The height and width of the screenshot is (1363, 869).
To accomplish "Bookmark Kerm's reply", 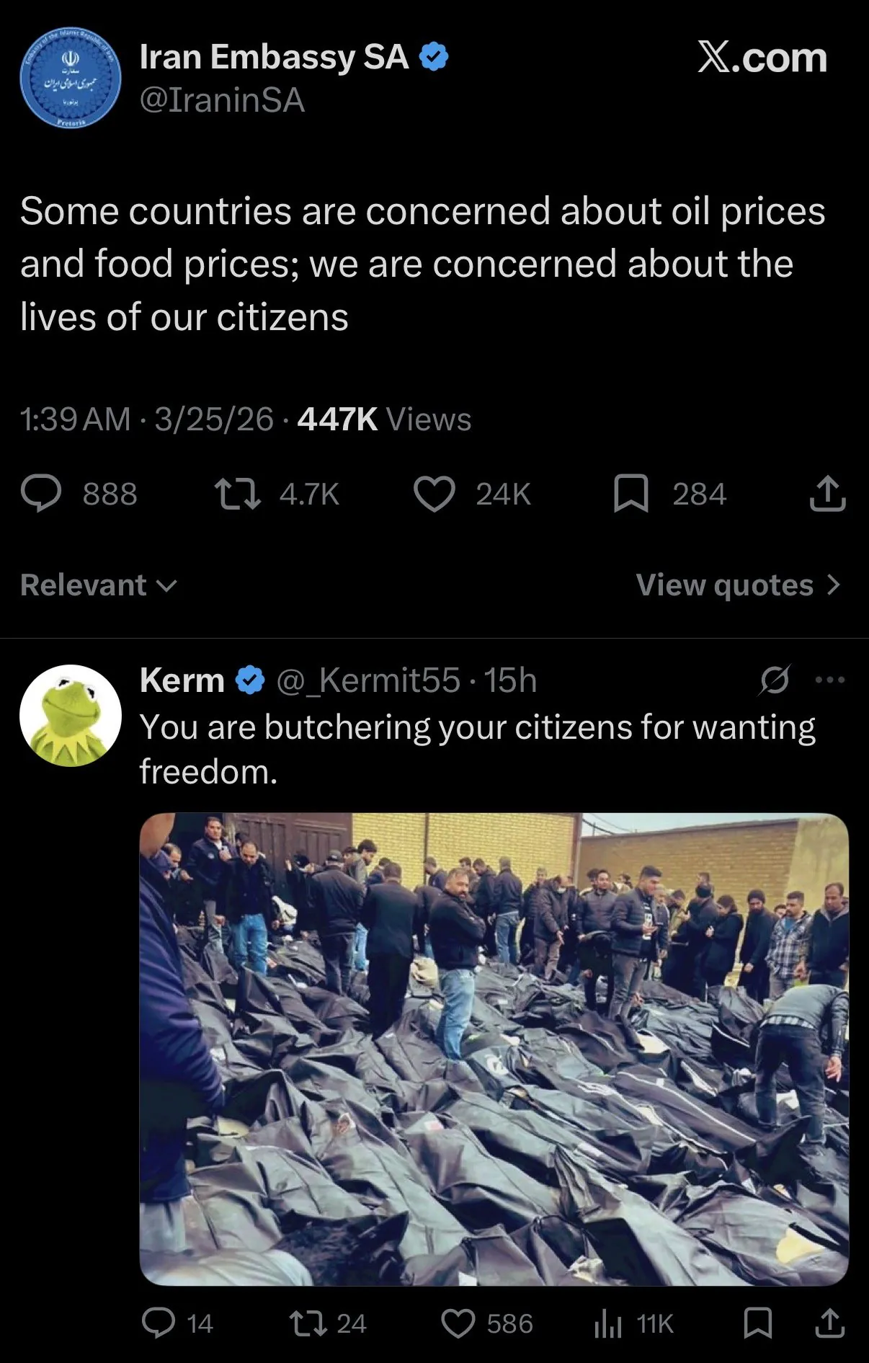I will [x=757, y=1323].
